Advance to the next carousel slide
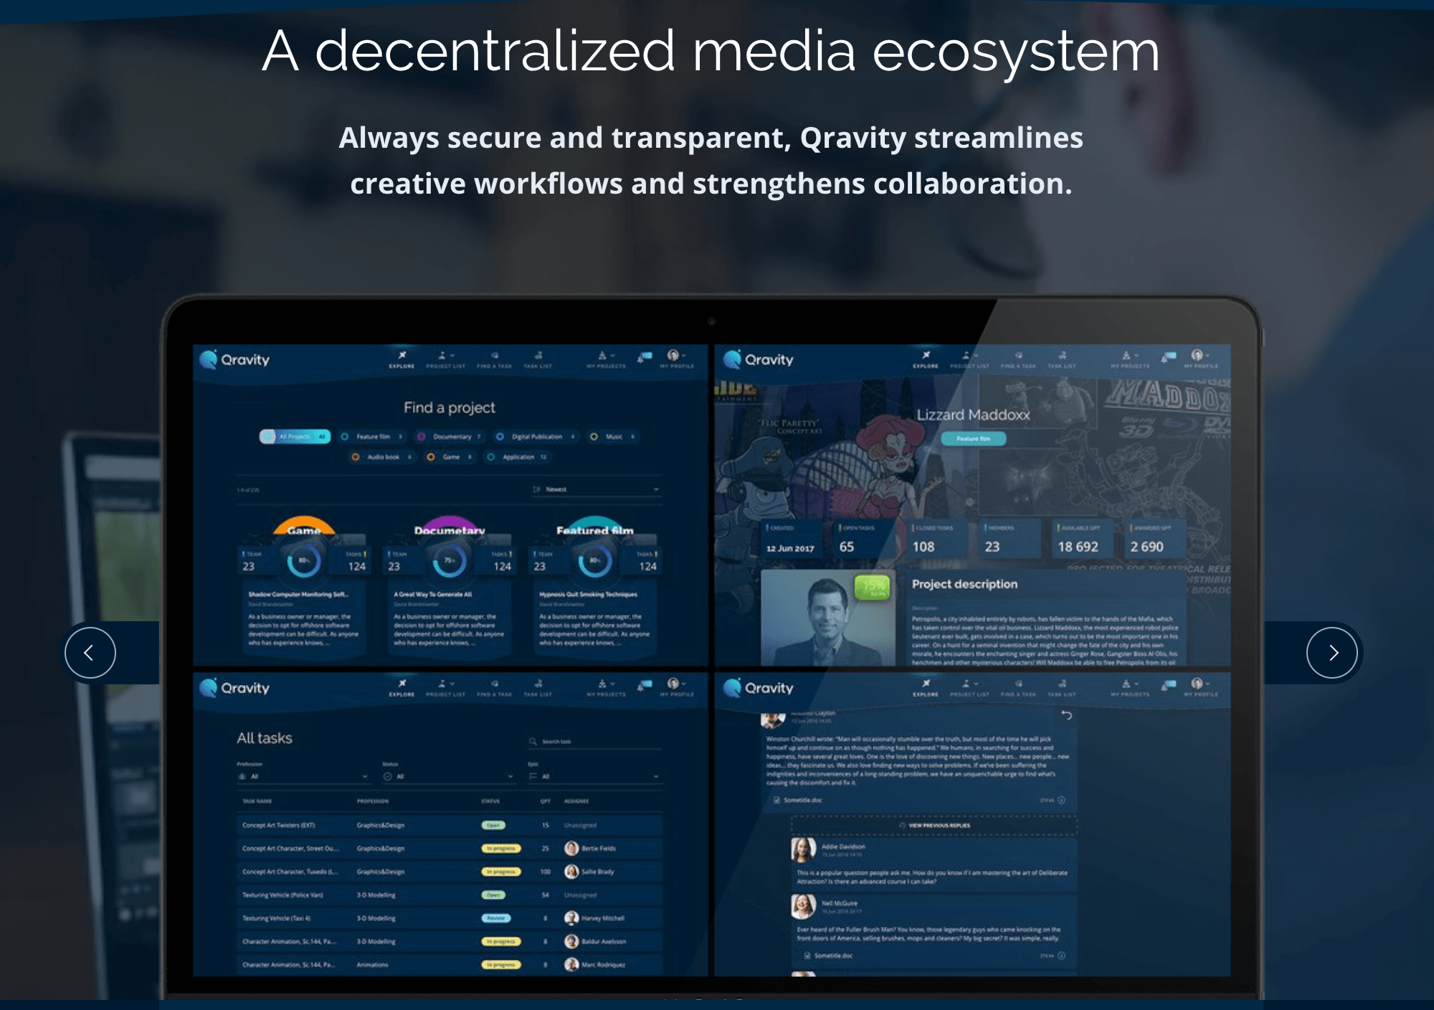This screenshot has width=1434, height=1010. click(1332, 653)
